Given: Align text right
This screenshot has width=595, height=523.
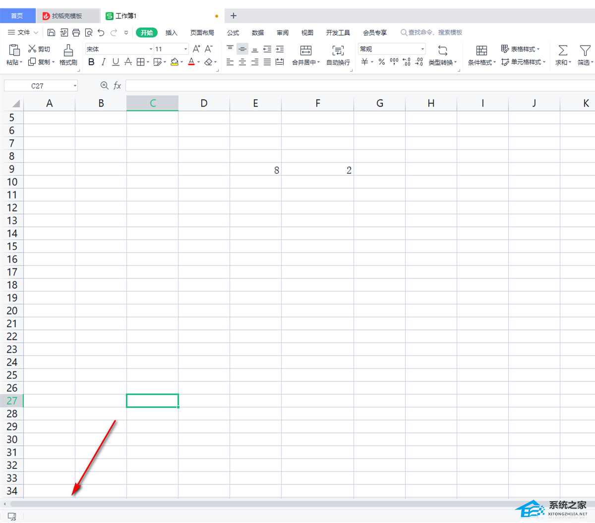Looking at the screenshot, I should tap(255, 62).
